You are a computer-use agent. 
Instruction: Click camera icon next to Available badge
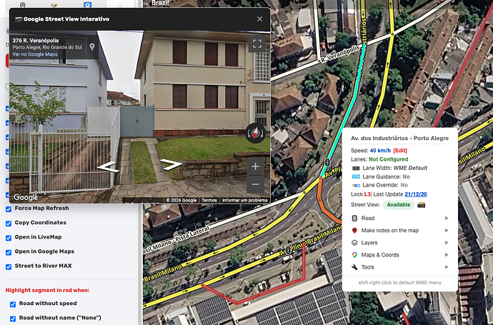[421, 204]
